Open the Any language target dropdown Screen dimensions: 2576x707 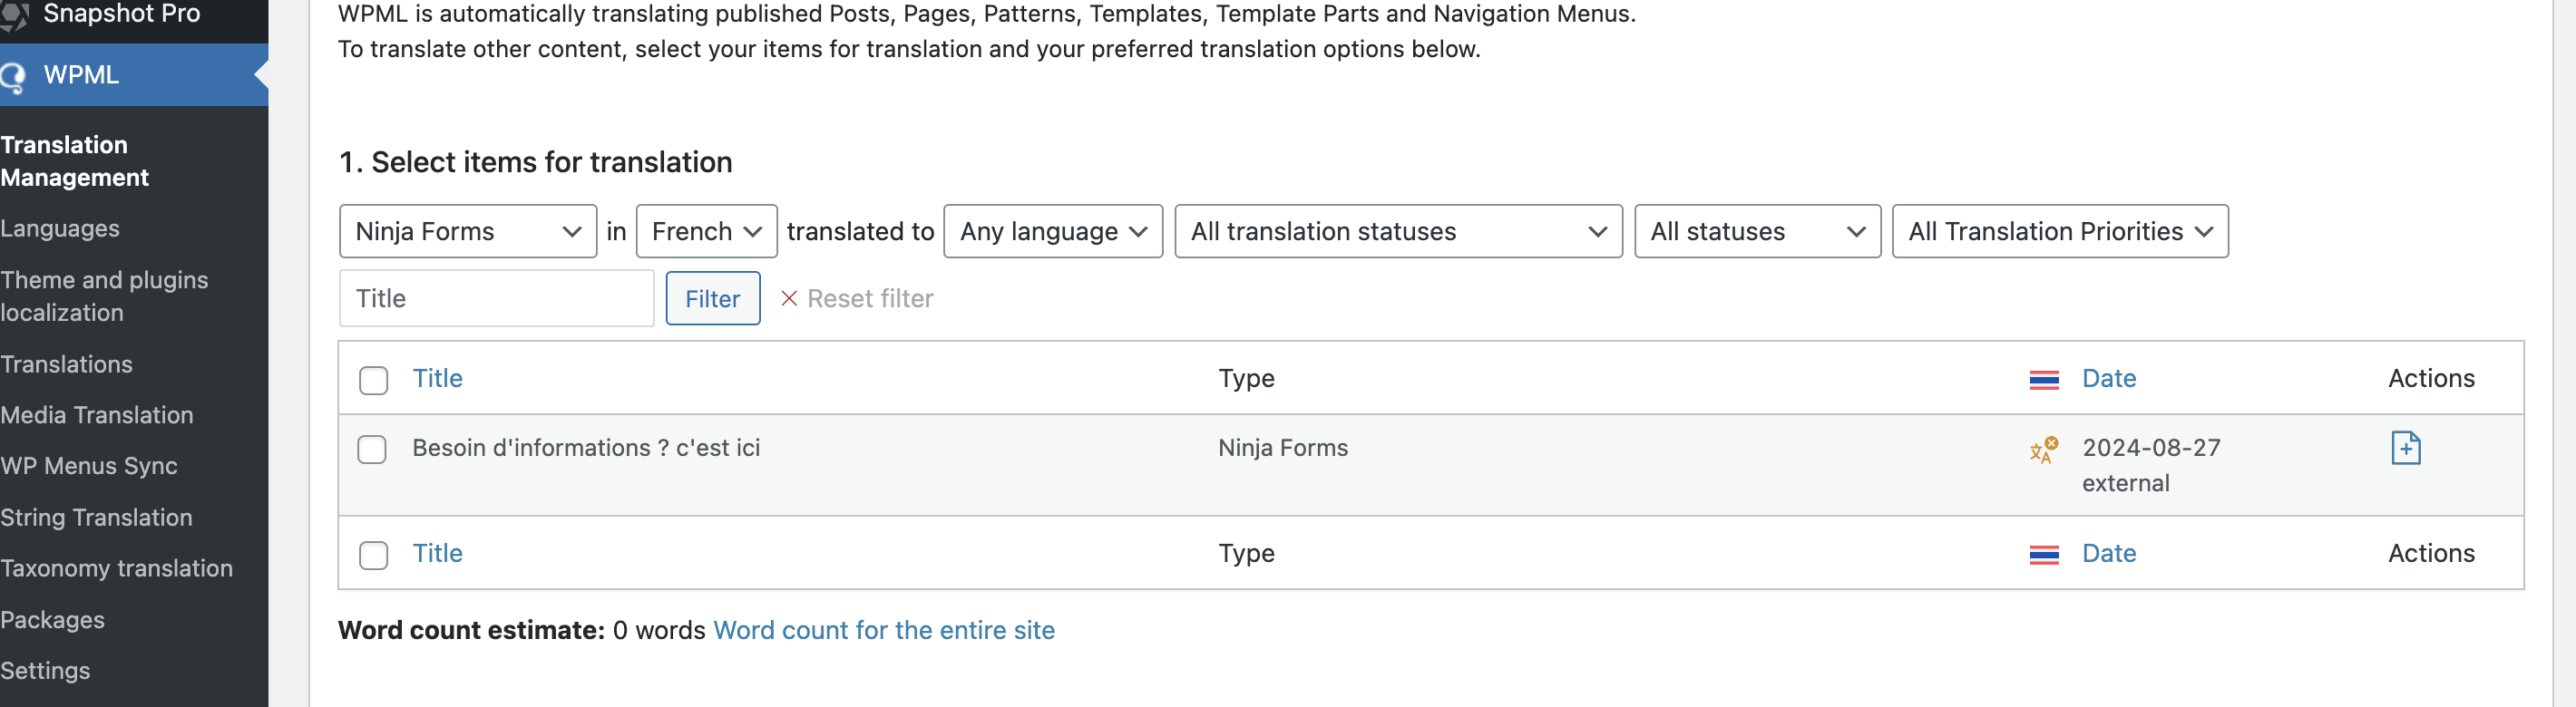[x=1053, y=231]
